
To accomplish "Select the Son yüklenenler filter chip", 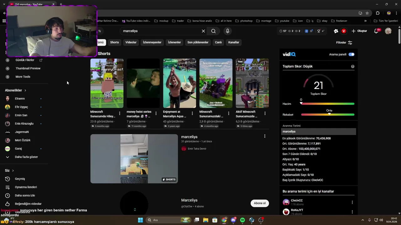I will 198,42.
